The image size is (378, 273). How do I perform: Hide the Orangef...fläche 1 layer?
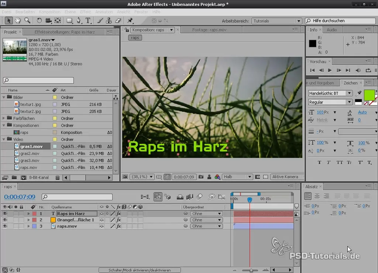(5, 220)
